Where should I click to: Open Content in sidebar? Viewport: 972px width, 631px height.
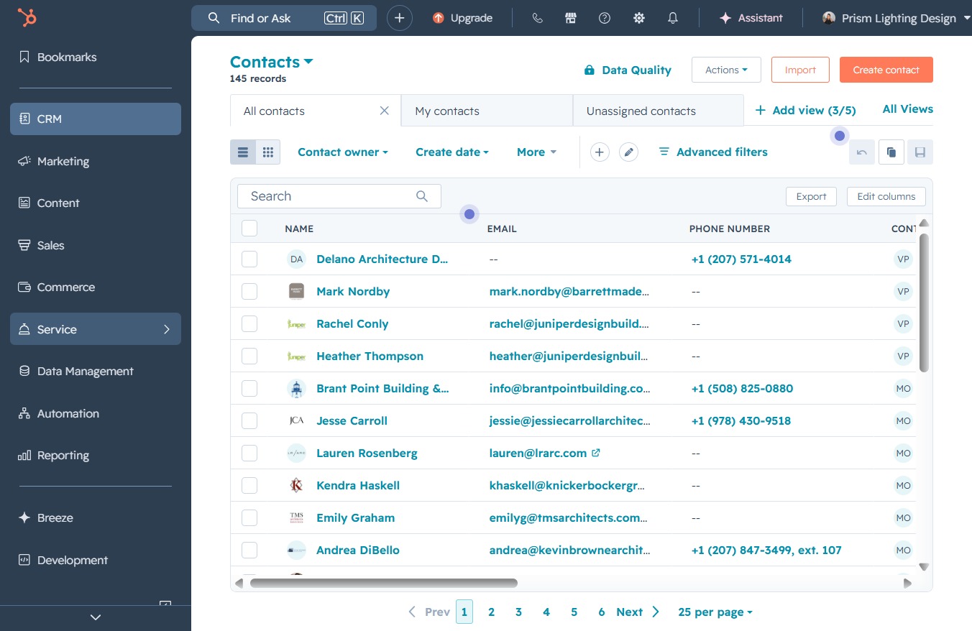(96, 203)
